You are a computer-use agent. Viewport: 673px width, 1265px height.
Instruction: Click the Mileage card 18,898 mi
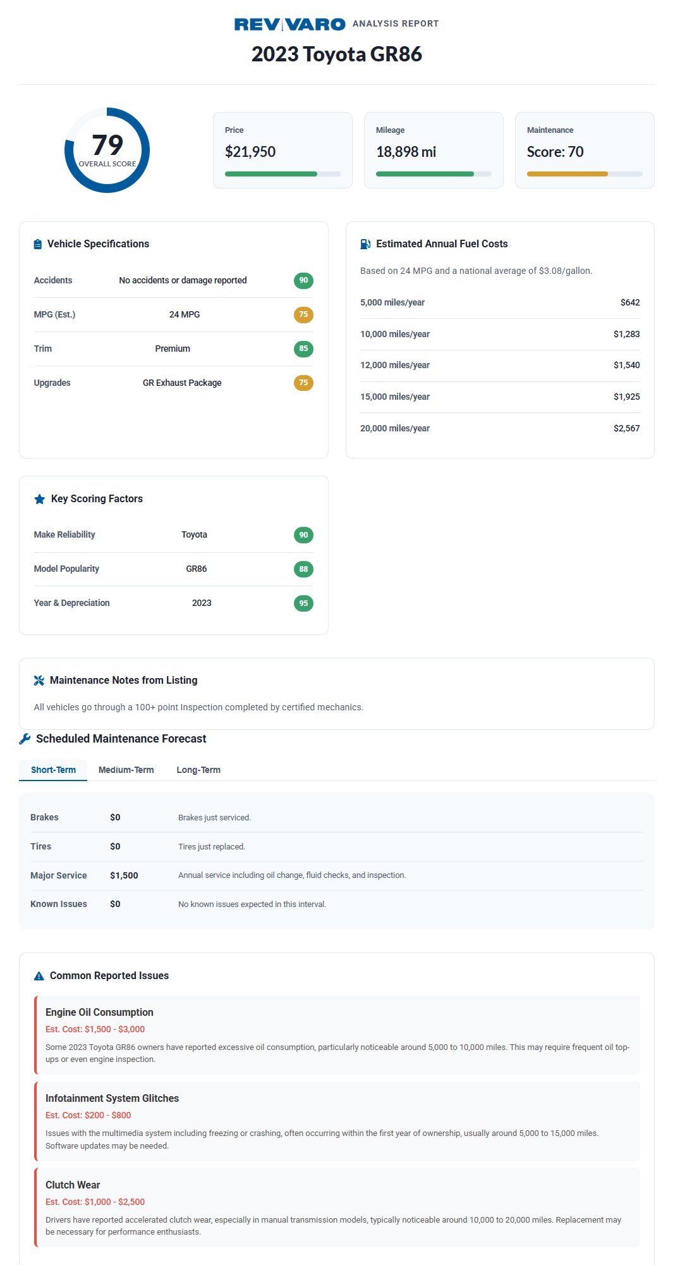tap(434, 151)
